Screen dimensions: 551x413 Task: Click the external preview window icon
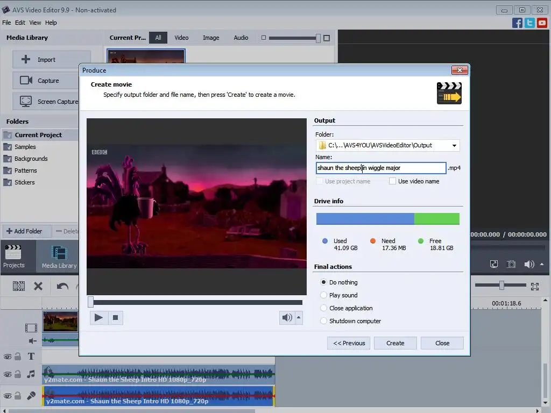click(494, 264)
